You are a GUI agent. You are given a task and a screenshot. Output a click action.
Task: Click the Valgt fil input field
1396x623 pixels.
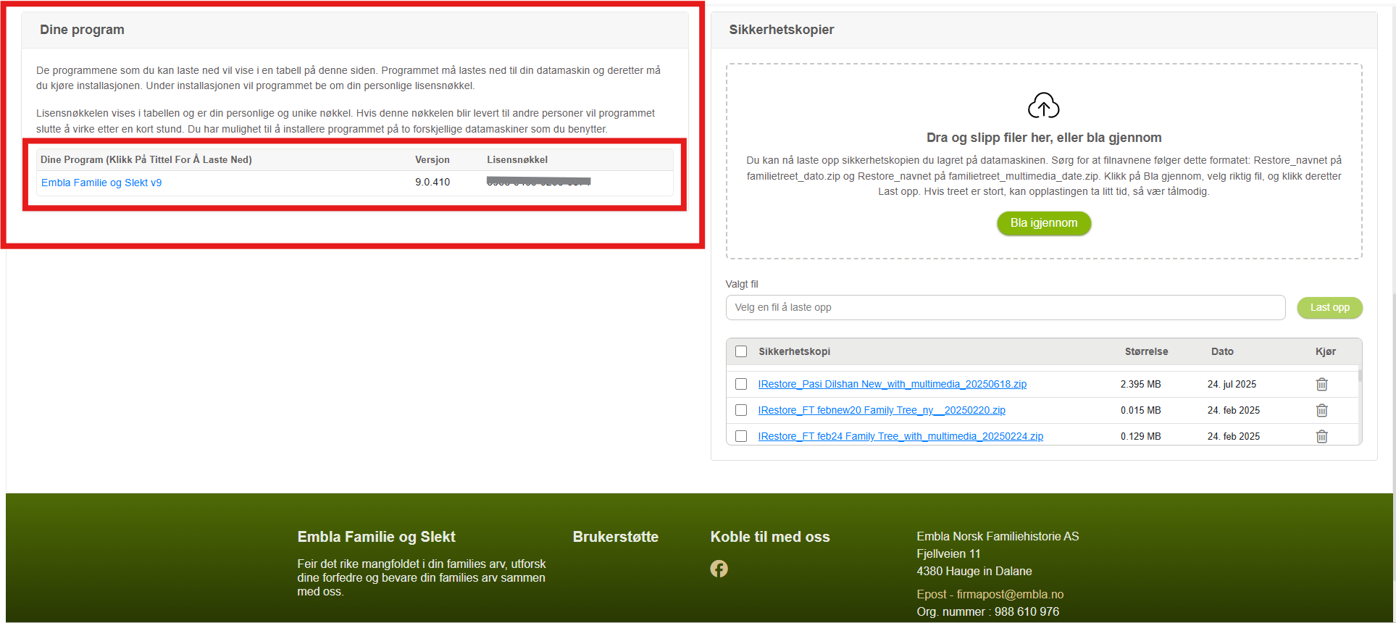(x=1005, y=307)
